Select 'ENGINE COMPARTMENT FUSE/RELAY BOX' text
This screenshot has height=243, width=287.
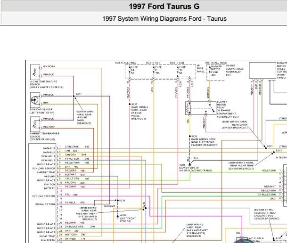coord(235,70)
